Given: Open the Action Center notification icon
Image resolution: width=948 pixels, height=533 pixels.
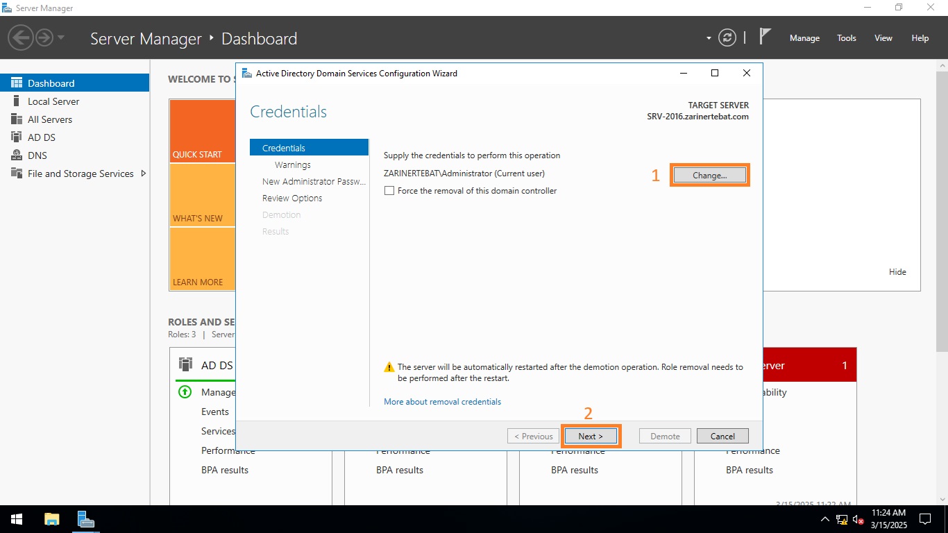Looking at the screenshot, I should [x=925, y=519].
